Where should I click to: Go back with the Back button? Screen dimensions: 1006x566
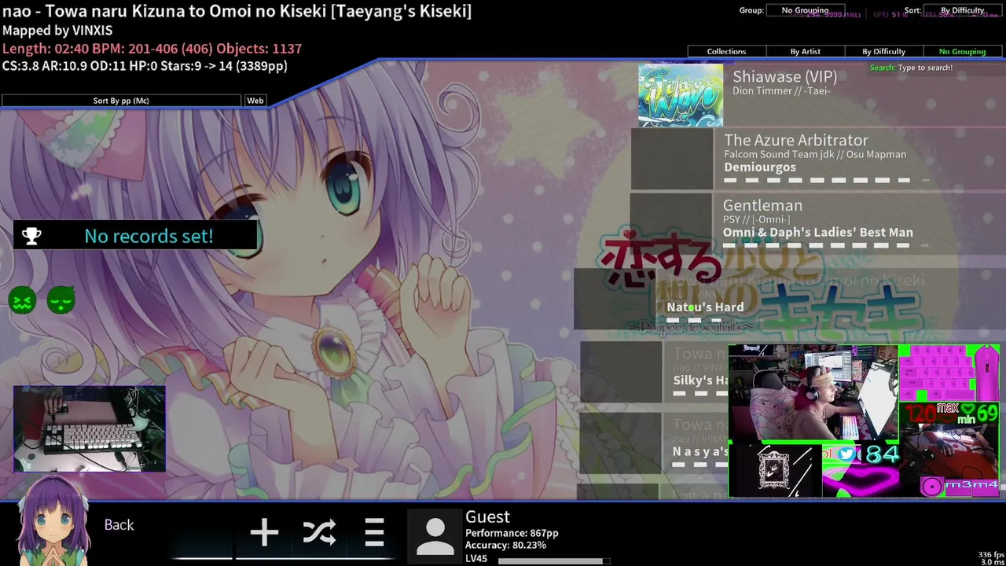click(x=119, y=524)
